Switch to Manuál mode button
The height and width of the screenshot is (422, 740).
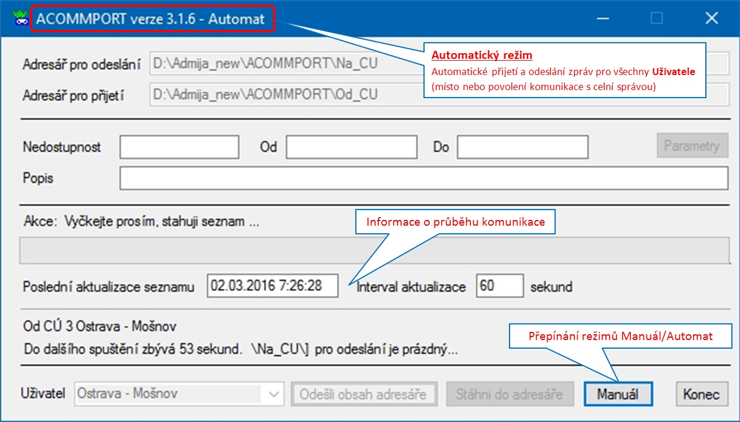pyautogui.click(x=618, y=394)
